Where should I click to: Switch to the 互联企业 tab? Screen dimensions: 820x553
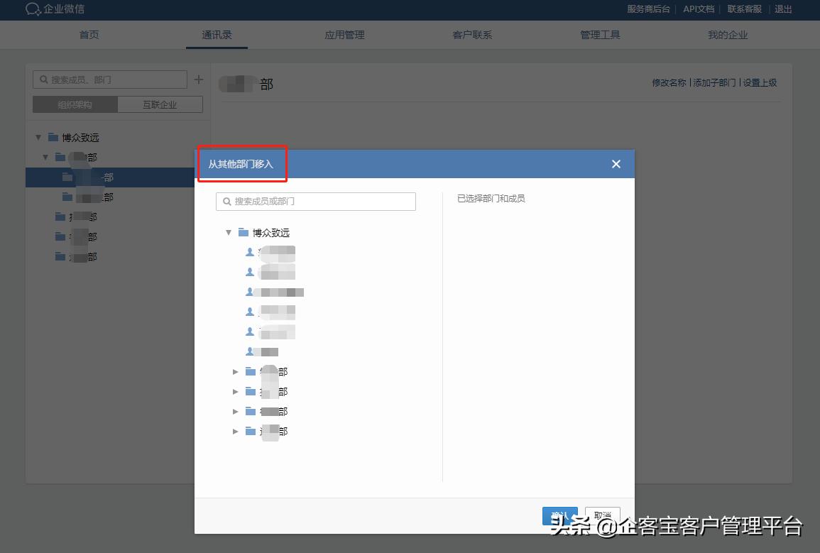coord(160,104)
